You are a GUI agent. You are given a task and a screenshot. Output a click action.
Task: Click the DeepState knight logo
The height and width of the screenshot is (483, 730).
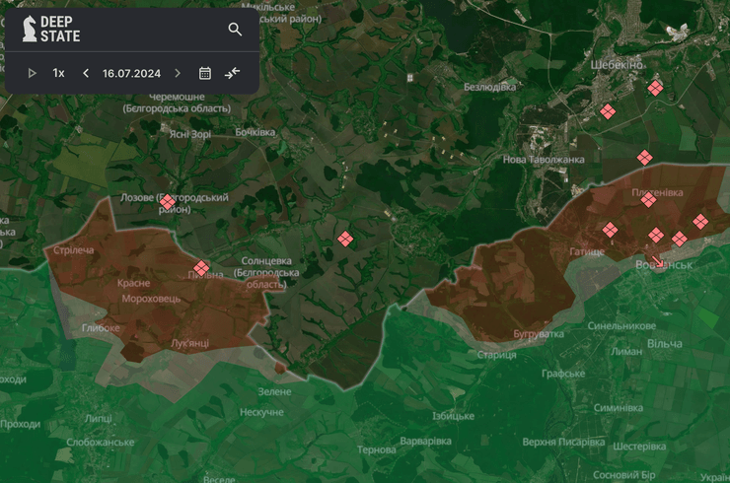point(30,29)
